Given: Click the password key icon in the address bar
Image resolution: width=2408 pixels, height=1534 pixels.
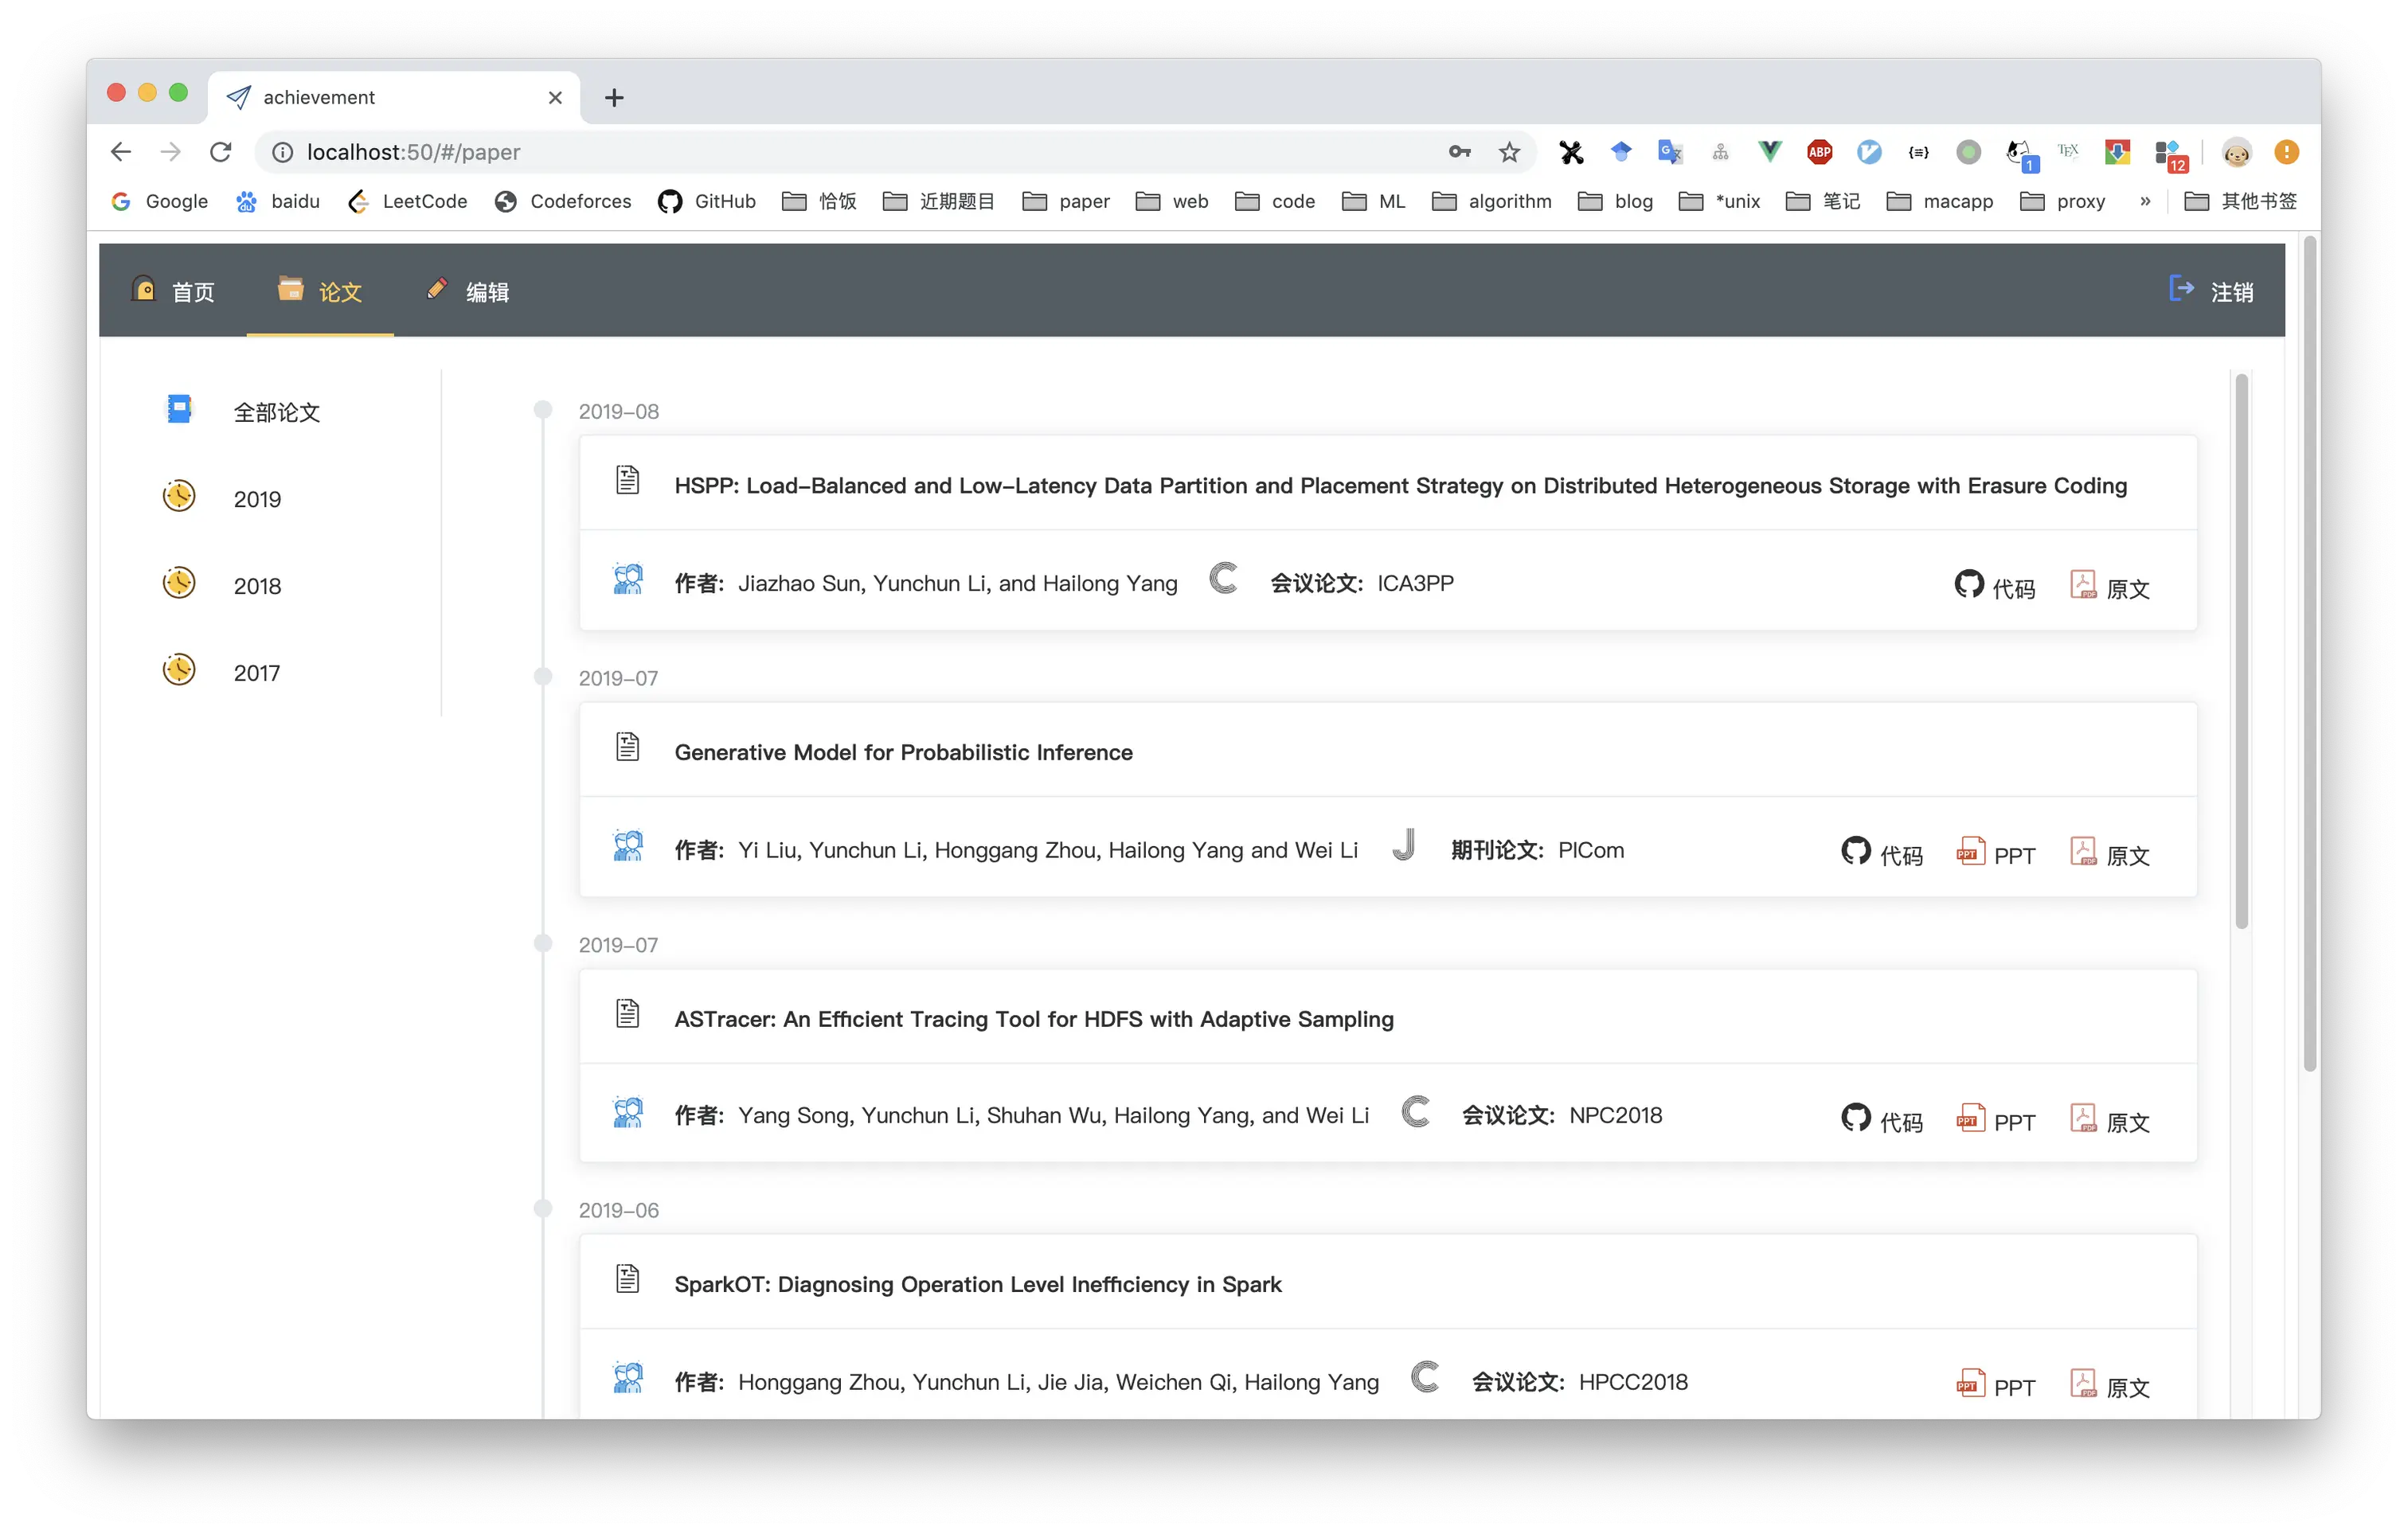Looking at the screenshot, I should tap(1459, 152).
